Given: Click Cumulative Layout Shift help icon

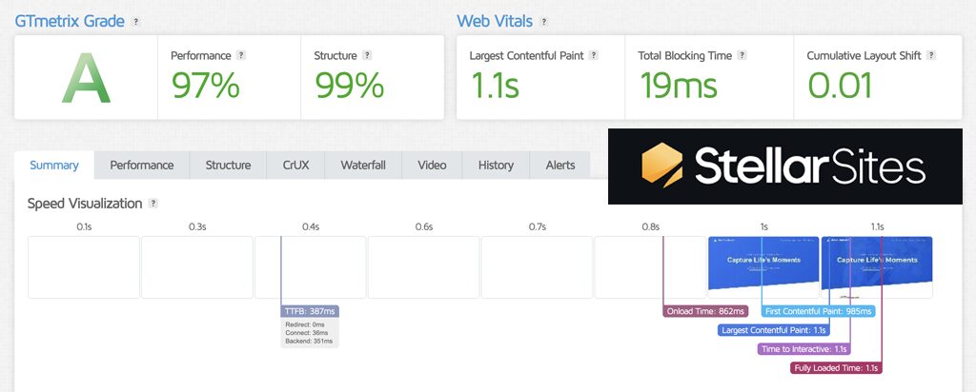Looking at the screenshot, I should click(931, 55).
